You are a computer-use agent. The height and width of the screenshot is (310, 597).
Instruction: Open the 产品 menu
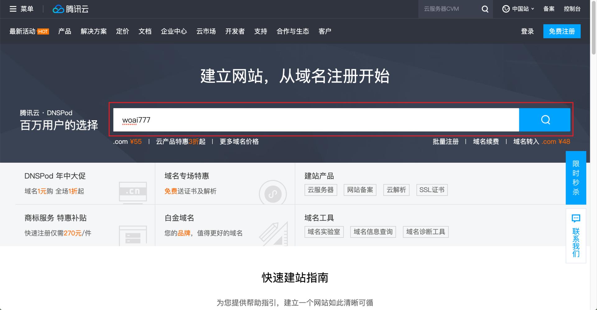point(64,31)
